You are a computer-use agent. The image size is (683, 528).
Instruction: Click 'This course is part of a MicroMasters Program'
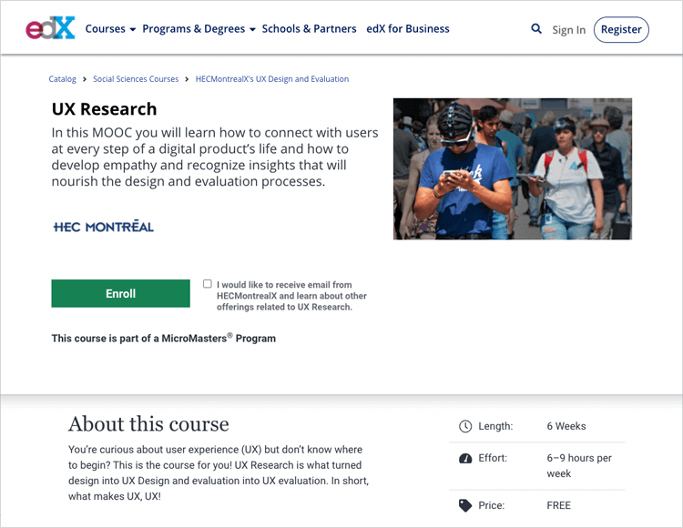coord(164,339)
